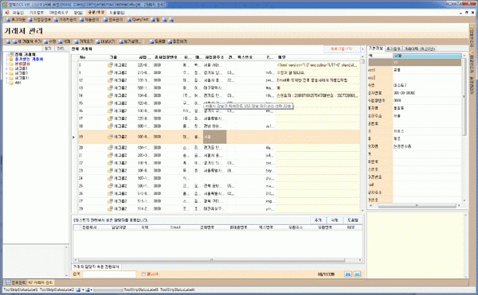Open the 기초정보 menu

tap(37, 13)
